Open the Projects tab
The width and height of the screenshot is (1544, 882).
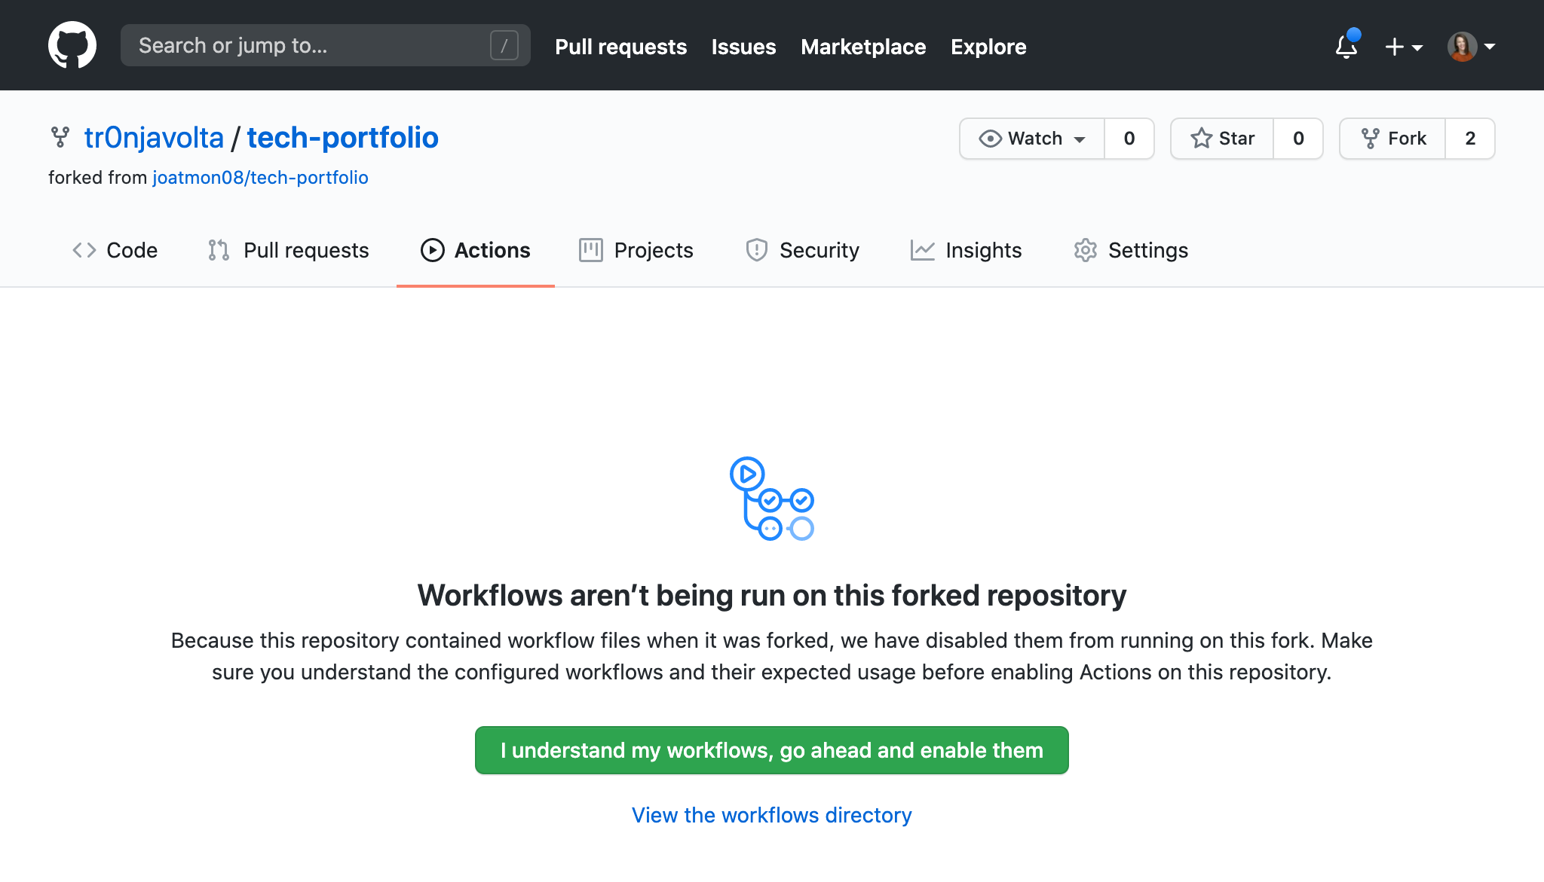[x=636, y=250]
